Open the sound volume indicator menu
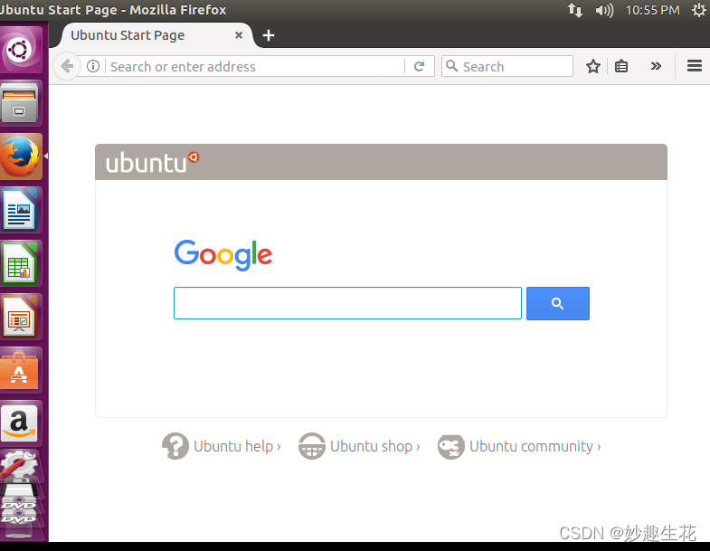Screen dimensions: 710x551 point(604,10)
